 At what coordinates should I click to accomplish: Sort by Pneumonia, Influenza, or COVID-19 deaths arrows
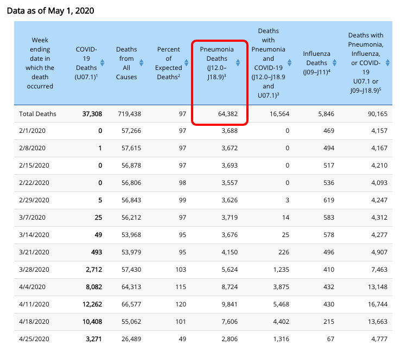pyautogui.click(x=387, y=63)
